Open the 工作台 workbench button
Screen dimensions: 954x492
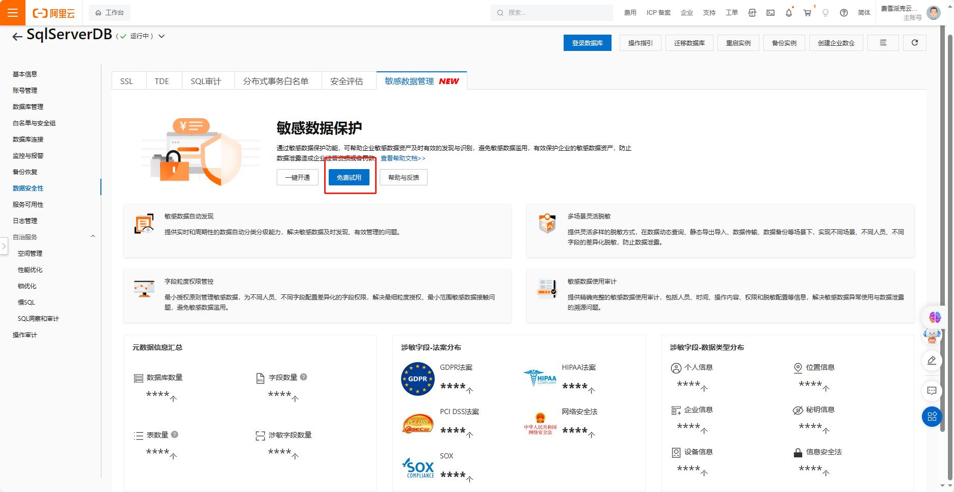pyautogui.click(x=110, y=13)
